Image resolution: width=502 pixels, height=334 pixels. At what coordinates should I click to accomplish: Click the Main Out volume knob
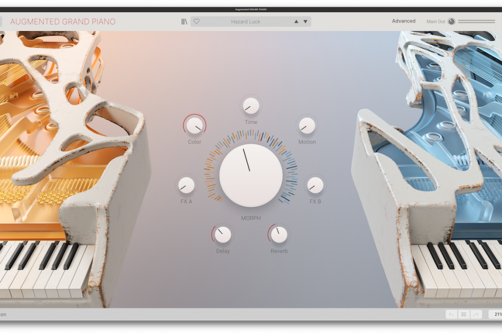click(x=451, y=22)
